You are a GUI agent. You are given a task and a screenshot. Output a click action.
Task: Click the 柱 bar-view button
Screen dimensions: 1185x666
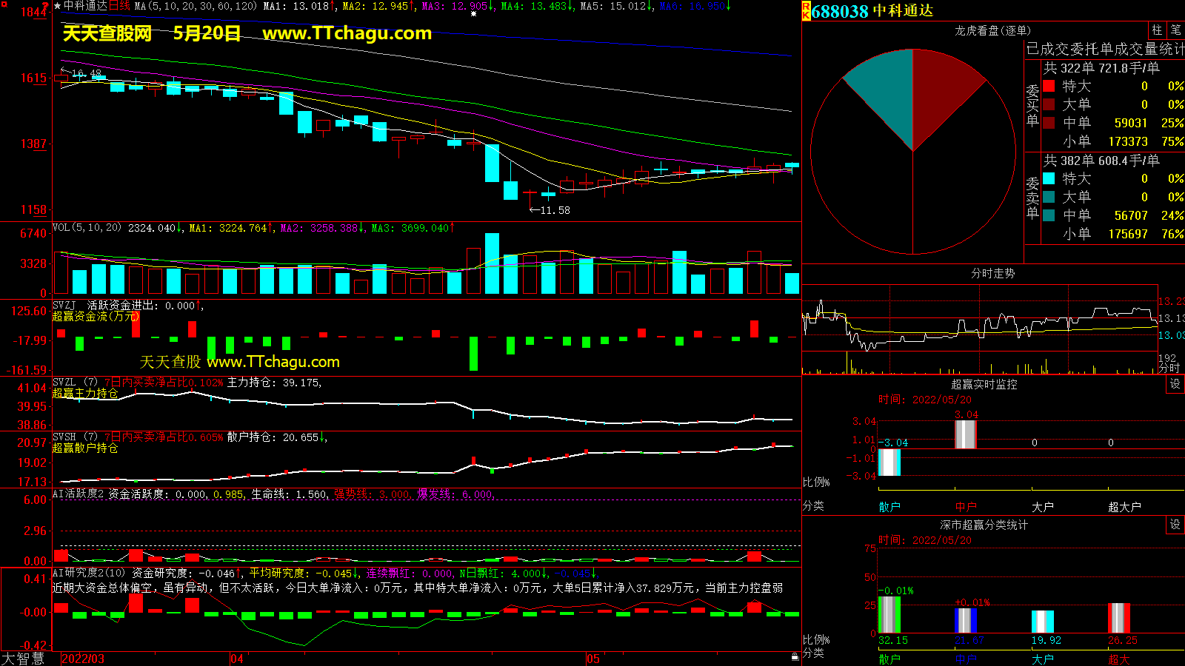point(1157,30)
